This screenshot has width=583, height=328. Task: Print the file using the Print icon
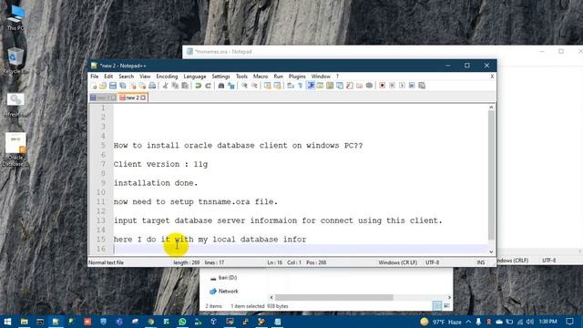pos(152,86)
